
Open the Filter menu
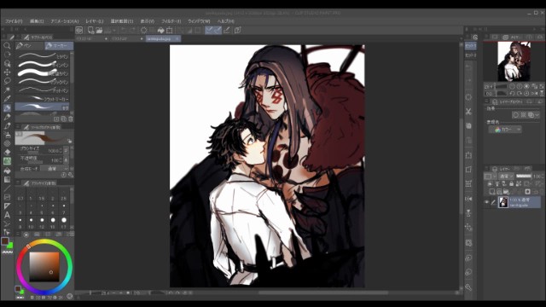(x=171, y=21)
